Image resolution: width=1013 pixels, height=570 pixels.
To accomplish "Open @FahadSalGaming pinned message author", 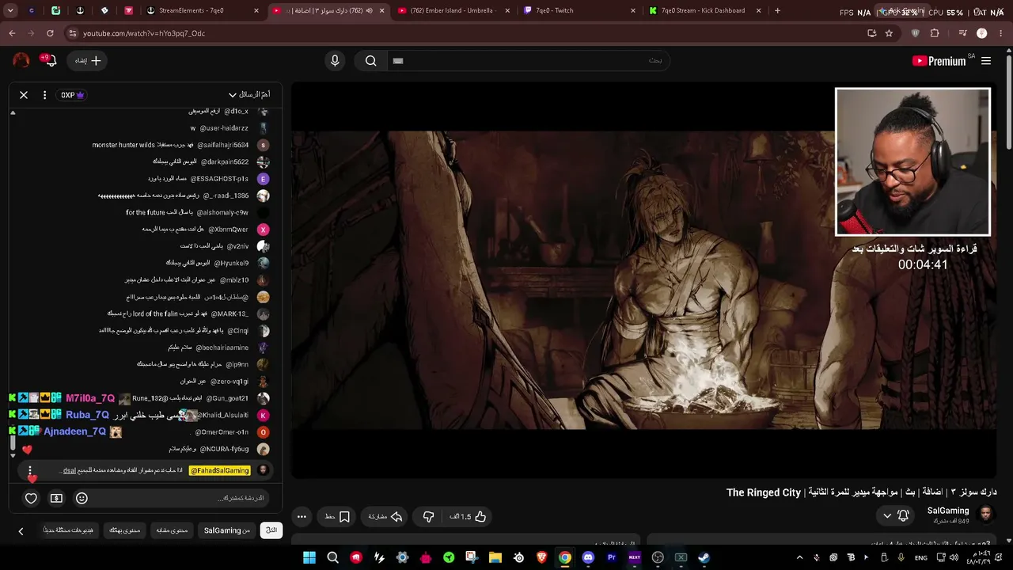I will point(219,470).
